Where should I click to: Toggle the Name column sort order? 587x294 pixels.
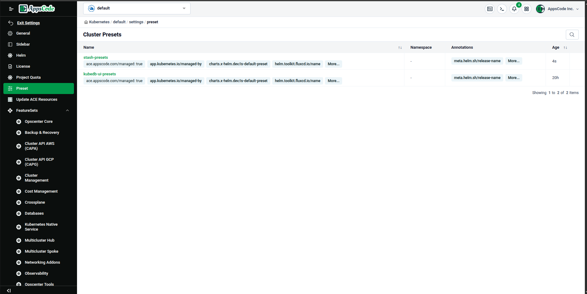coord(400,47)
